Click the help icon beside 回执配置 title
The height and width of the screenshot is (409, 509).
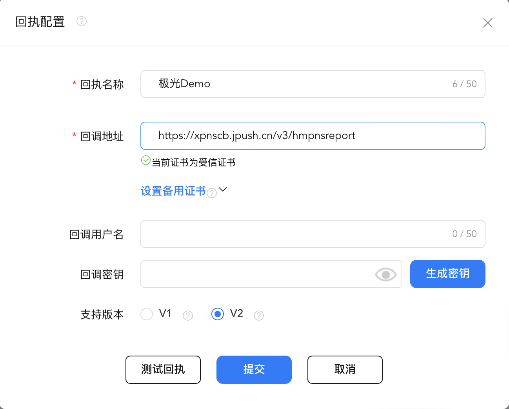pyautogui.click(x=82, y=21)
